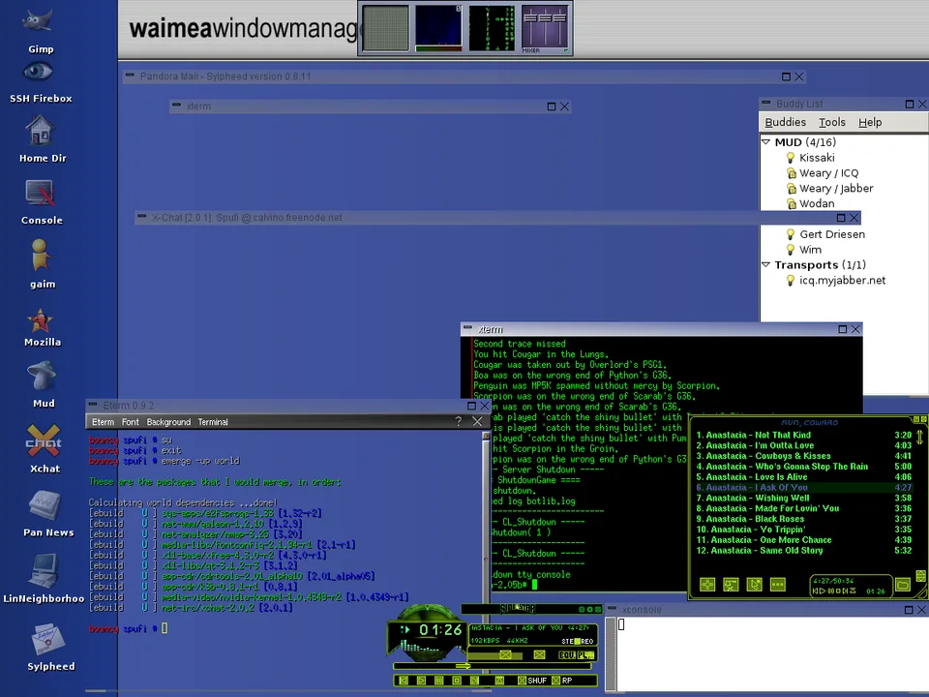Toggle the PL playlist button
This screenshot has width=929, height=697.
(x=586, y=655)
